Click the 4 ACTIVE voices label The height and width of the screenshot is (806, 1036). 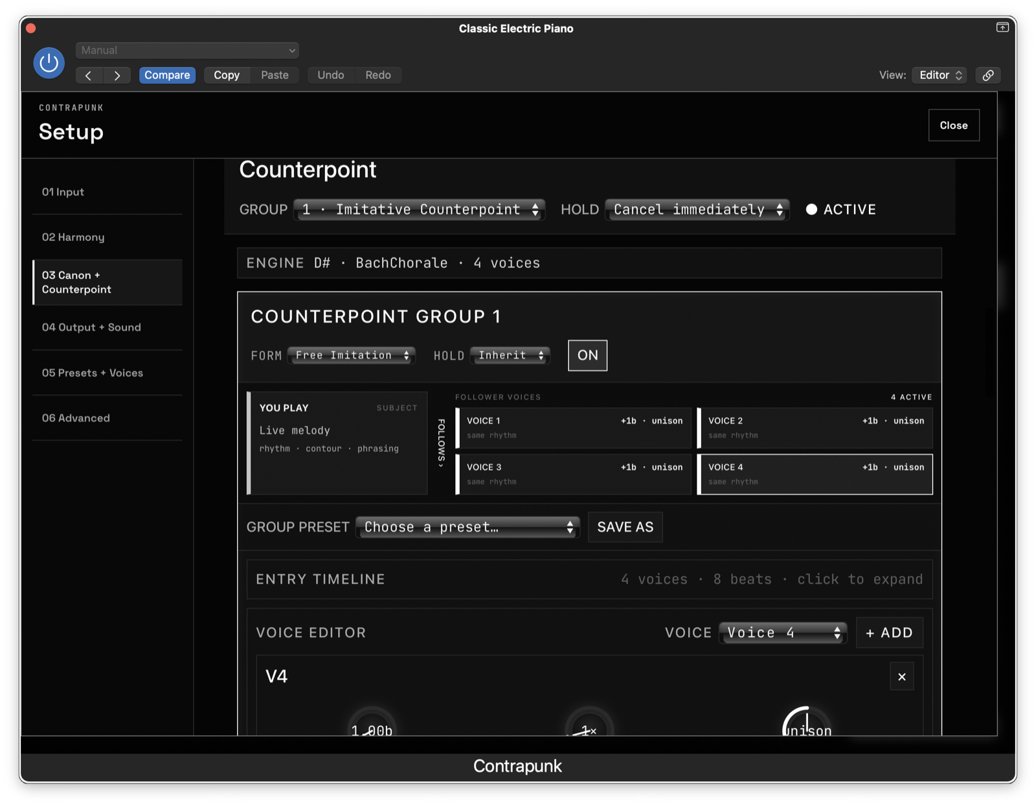pyautogui.click(x=911, y=397)
